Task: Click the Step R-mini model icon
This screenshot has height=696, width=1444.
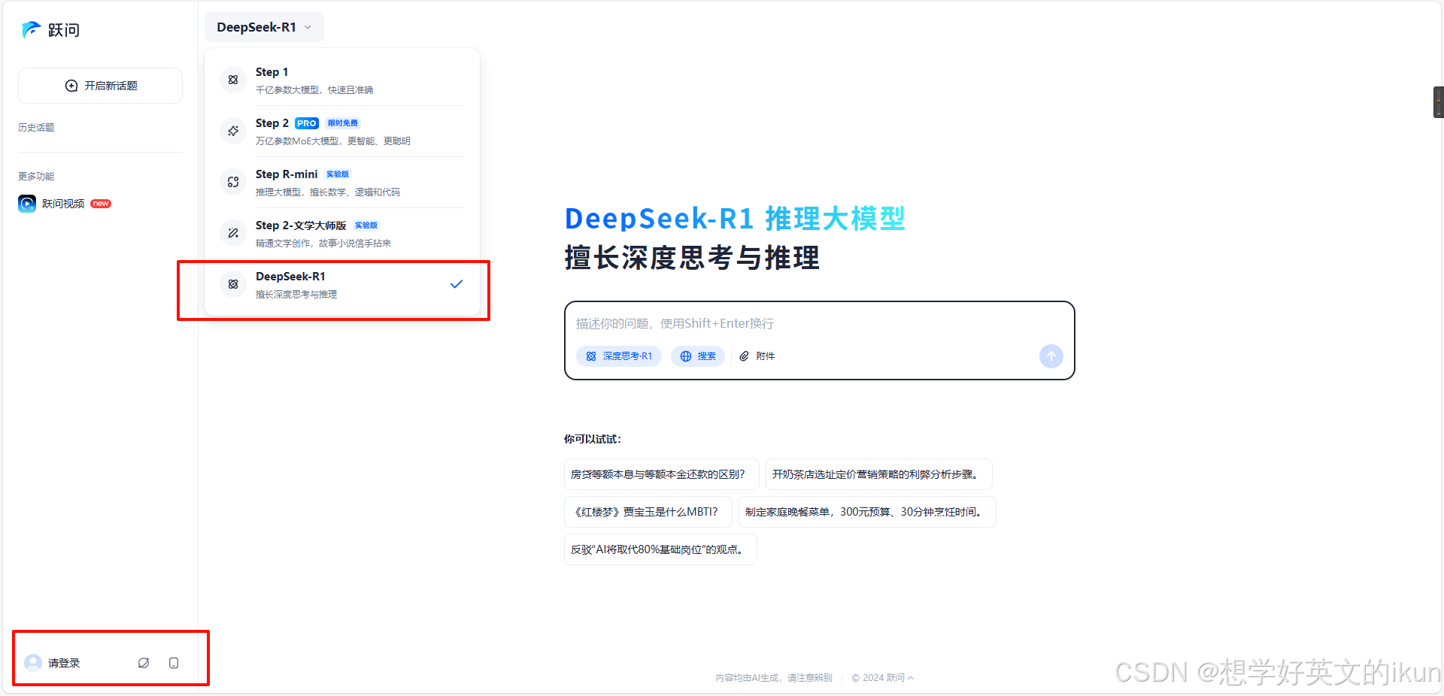Action: pyautogui.click(x=233, y=182)
